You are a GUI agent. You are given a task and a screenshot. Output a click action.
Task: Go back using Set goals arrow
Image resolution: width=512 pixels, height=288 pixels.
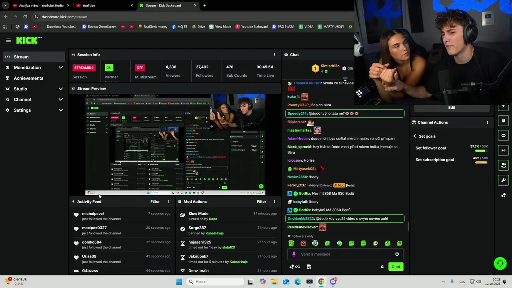click(414, 136)
